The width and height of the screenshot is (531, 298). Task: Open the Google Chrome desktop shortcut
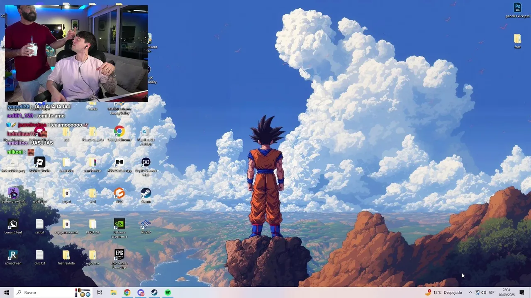(x=119, y=134)
